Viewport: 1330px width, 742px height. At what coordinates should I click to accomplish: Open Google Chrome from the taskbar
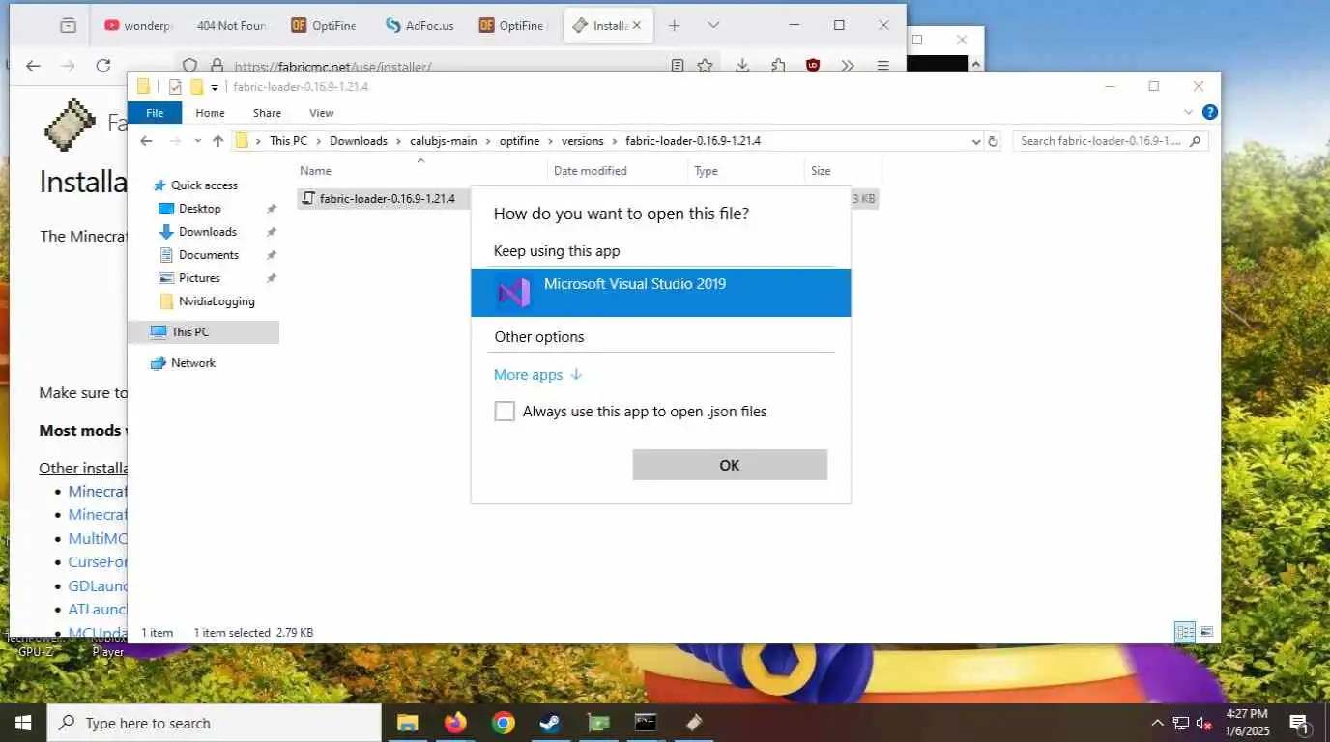[x=503, y=723]
